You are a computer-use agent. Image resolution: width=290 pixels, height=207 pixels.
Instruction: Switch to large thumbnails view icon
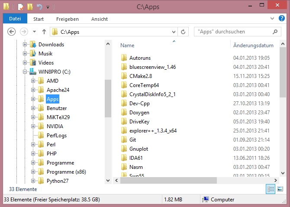(280, 189)
